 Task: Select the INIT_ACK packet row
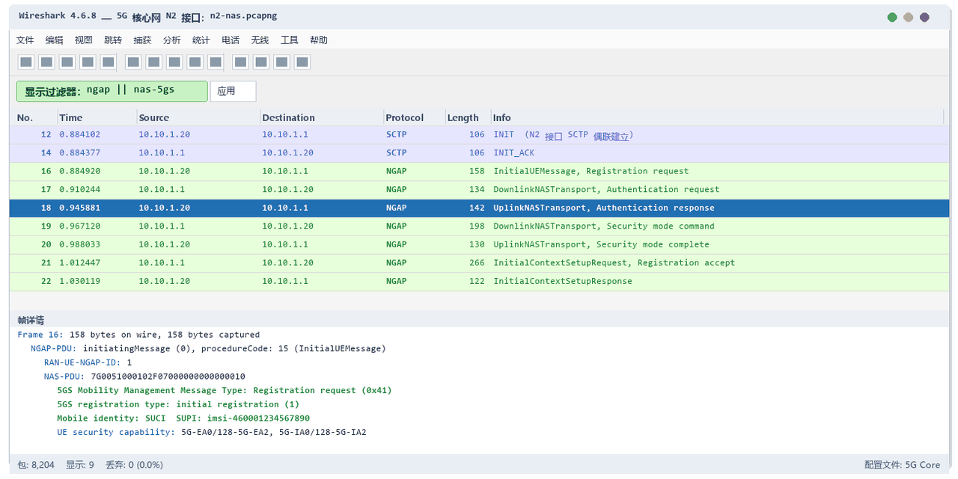[479, 153]
